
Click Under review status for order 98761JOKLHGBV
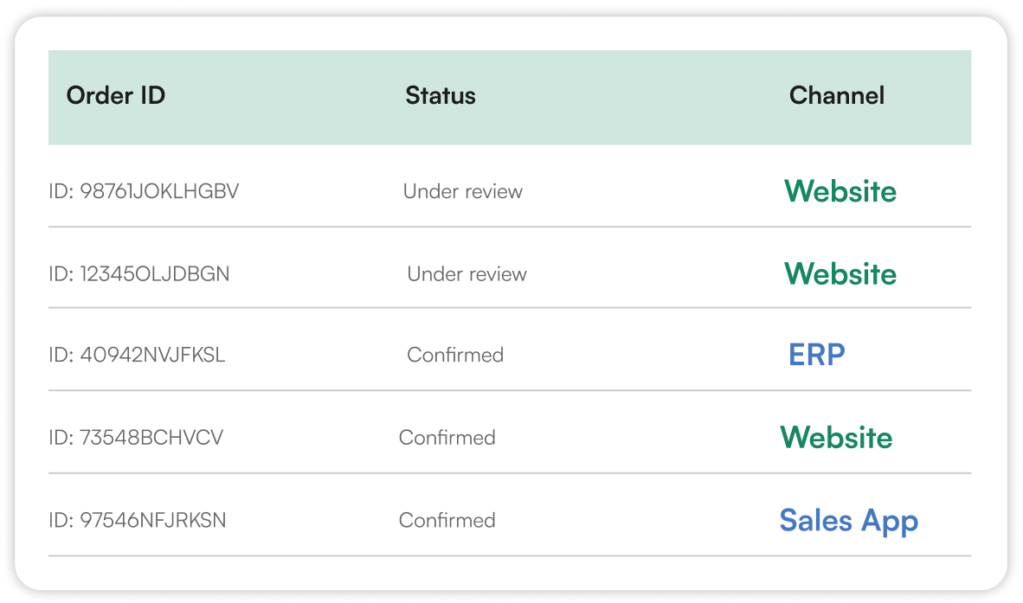(x=463, y=191)
